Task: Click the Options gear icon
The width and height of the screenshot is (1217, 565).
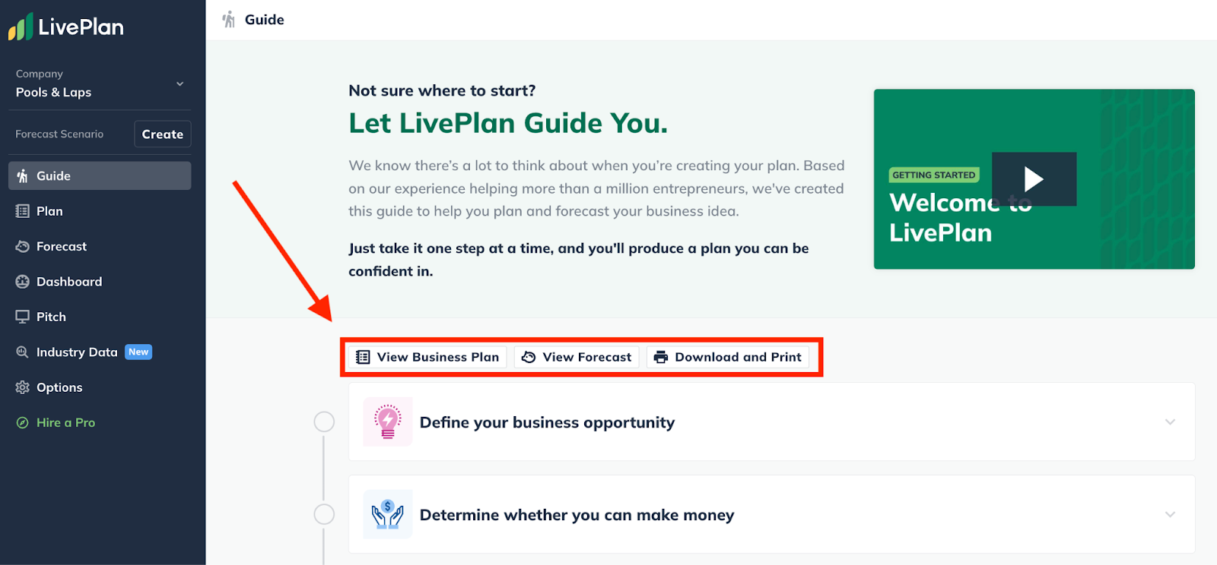Action: (x=23, y=387)
